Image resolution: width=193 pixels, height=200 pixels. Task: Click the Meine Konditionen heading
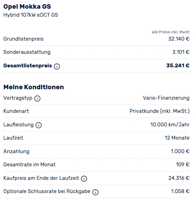click(x=34, y=87)
